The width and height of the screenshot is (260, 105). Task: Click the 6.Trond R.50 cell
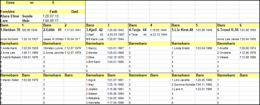[x=228, y=30]
